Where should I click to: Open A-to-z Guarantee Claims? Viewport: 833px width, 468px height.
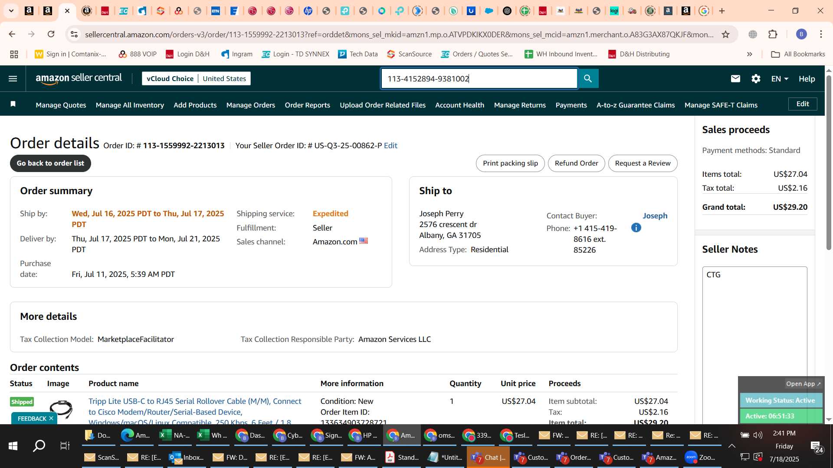click(636, 105)
